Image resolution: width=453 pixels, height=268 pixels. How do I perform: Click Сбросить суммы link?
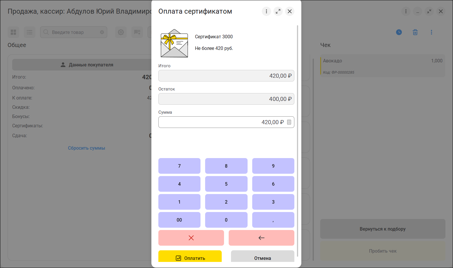tap(87, 148)
